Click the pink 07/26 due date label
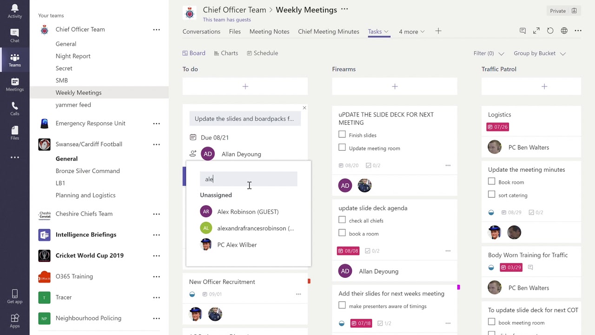Viewport: 595px width, 335px height. (497, 127)
